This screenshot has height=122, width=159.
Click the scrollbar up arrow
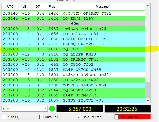click(x=147, y=6)
